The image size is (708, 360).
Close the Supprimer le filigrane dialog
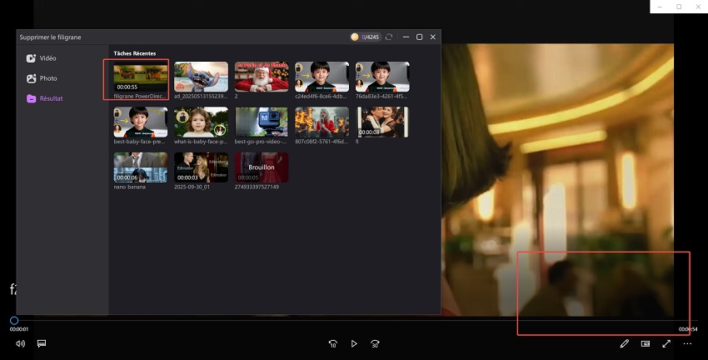tap(432, 37)
